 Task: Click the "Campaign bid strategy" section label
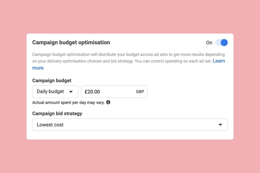pos(57,113)
